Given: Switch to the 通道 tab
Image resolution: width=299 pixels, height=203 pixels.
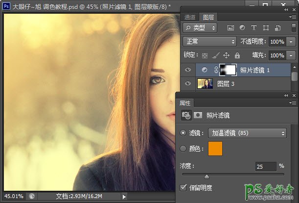Looking at the screenshot, I should (189, 16).
